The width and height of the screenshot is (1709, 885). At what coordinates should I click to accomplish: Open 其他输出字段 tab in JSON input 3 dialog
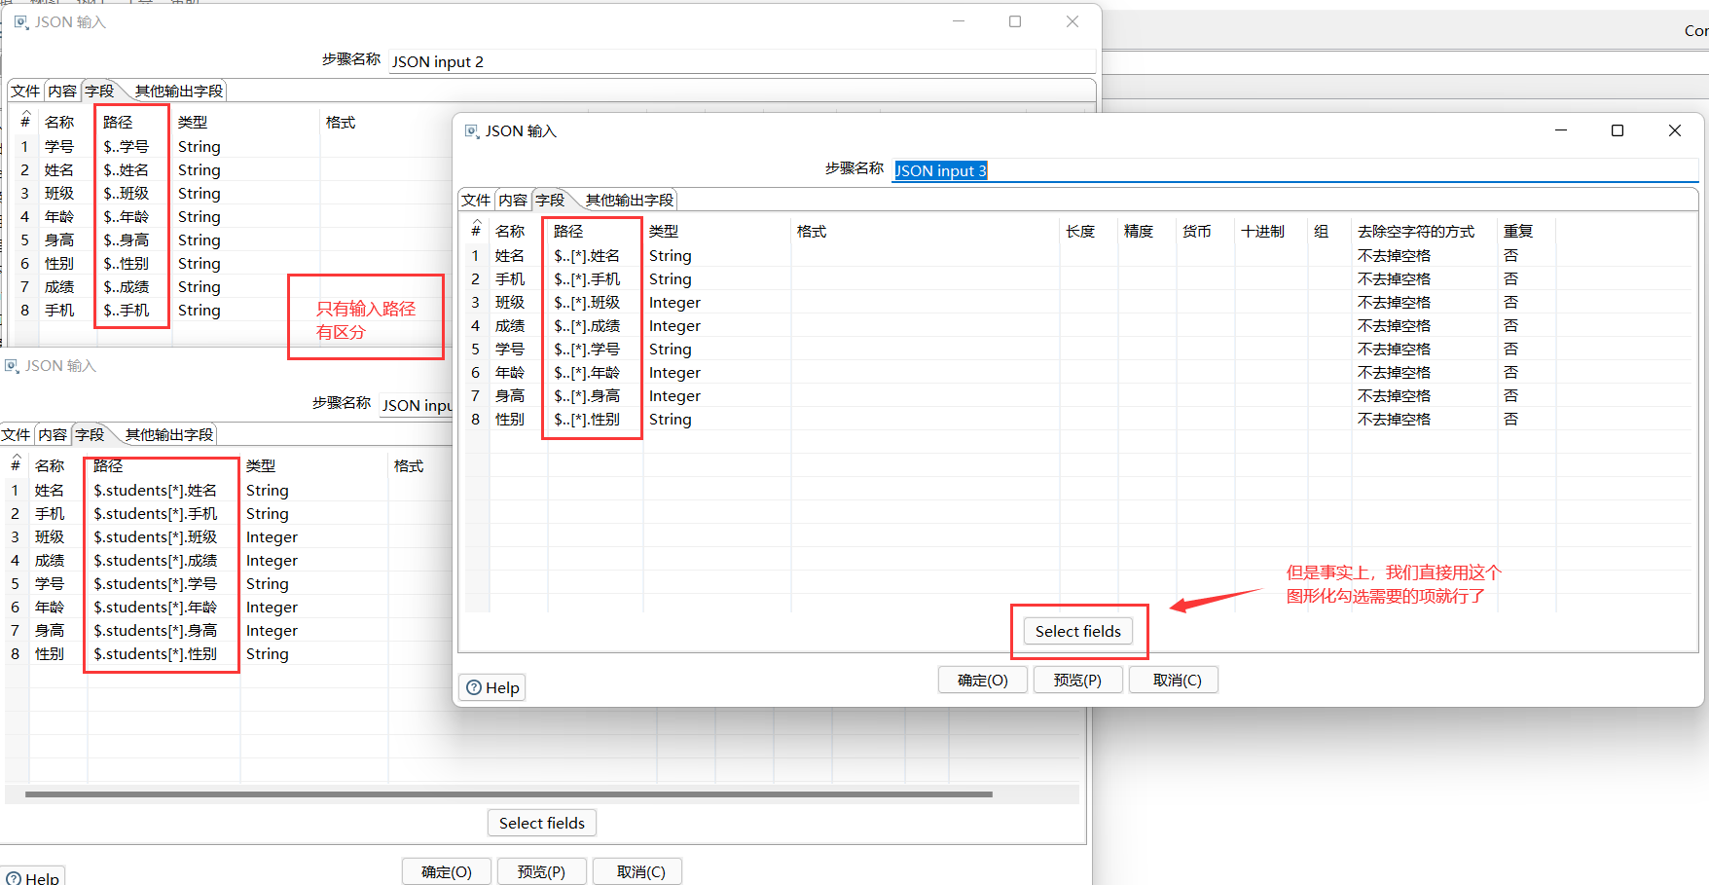point(629,200)
